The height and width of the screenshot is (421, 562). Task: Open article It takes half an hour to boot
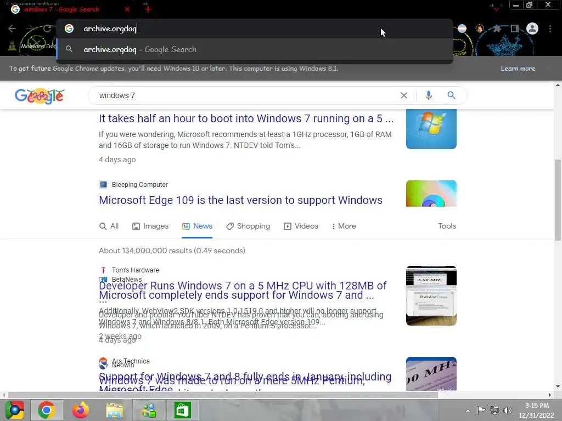[x=246, y=118]
